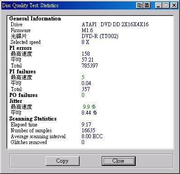Click the 'PO failures' heading
Screen dimensions: 180x174
pyautogui.click(x=24, y=95)
